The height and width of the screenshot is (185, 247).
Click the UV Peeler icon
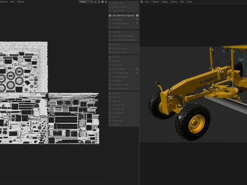coord(110,32)
